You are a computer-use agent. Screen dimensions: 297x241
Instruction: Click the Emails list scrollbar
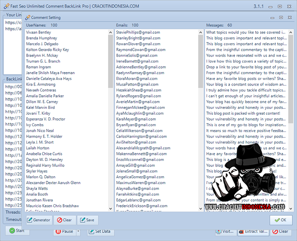tap(200, 64)
